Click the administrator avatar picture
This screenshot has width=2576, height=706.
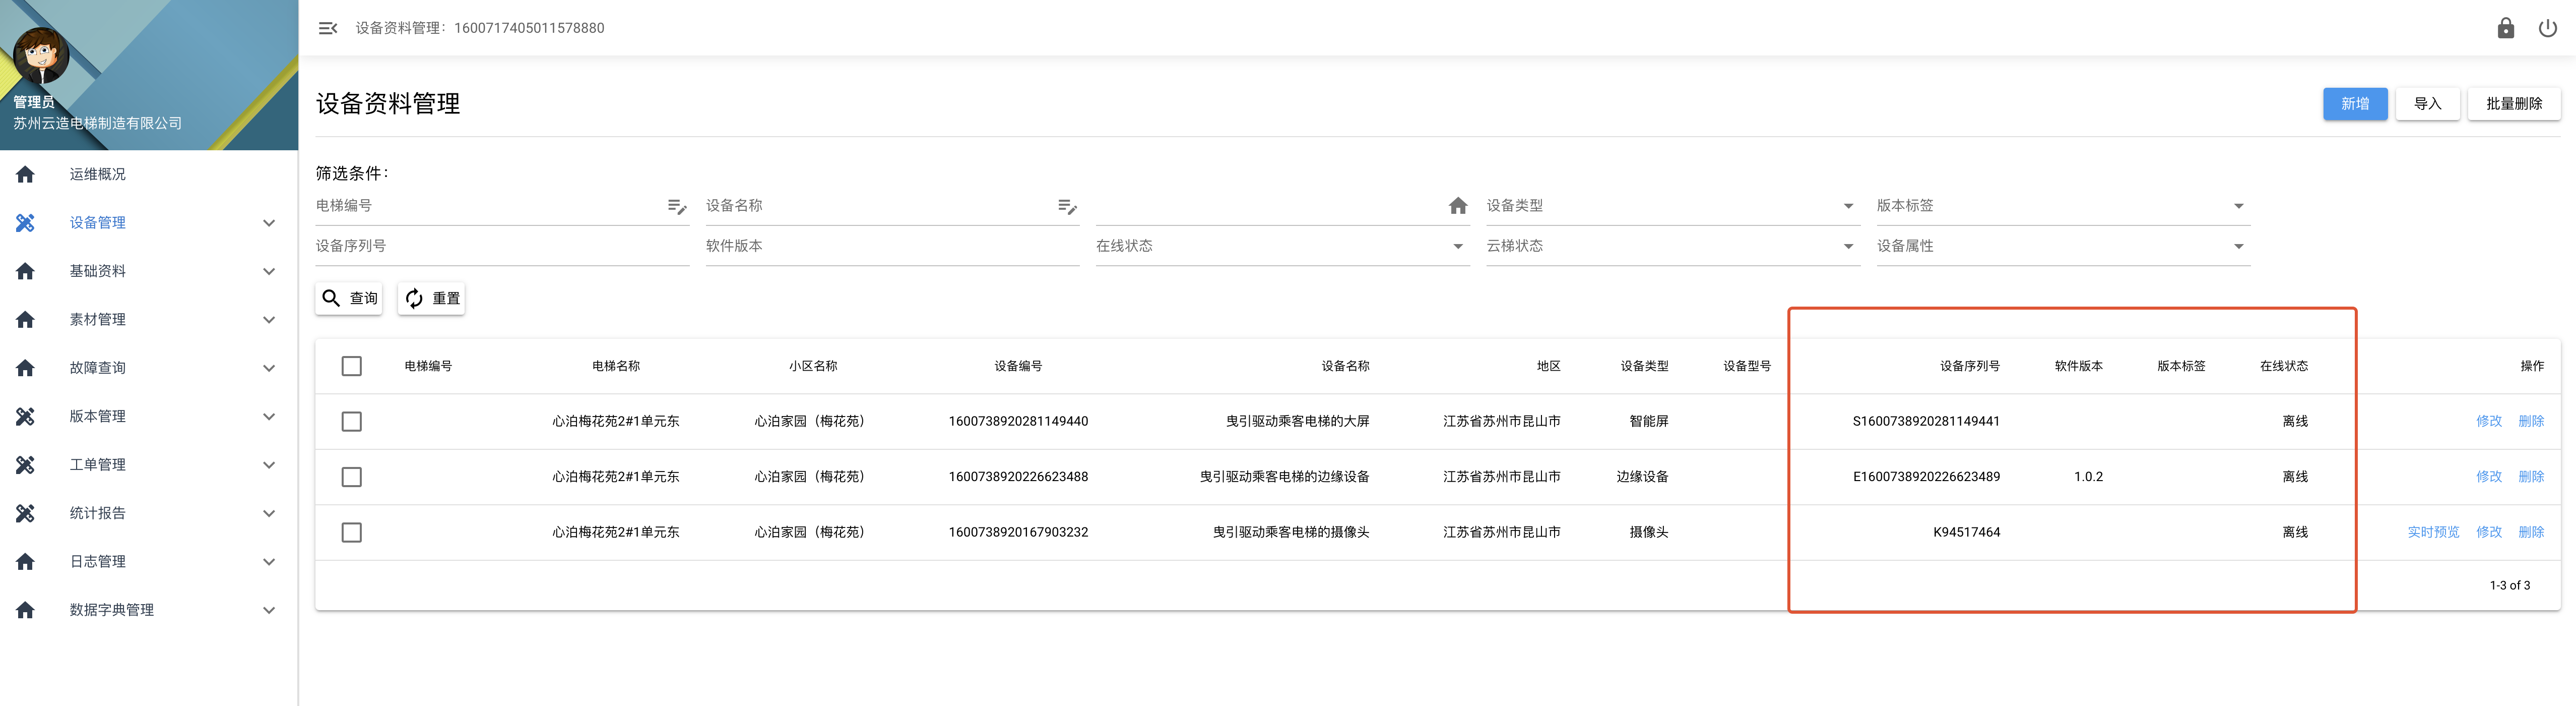tap(41, 55)
